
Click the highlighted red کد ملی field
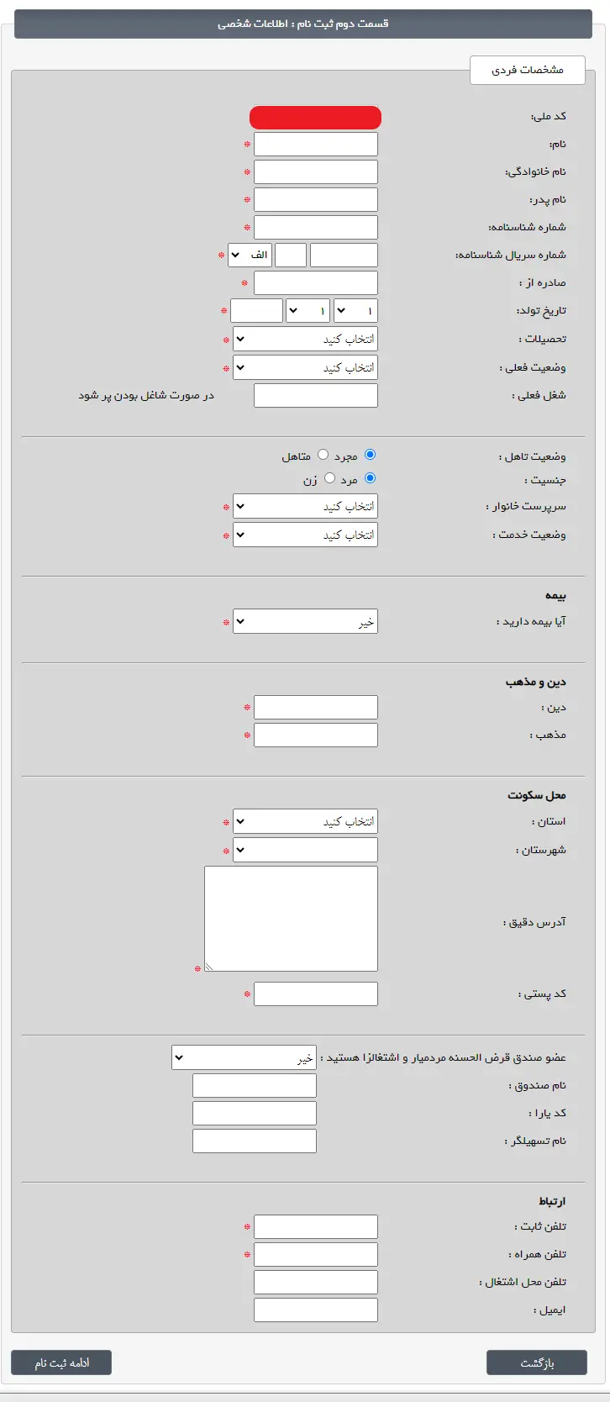point(315,118)
